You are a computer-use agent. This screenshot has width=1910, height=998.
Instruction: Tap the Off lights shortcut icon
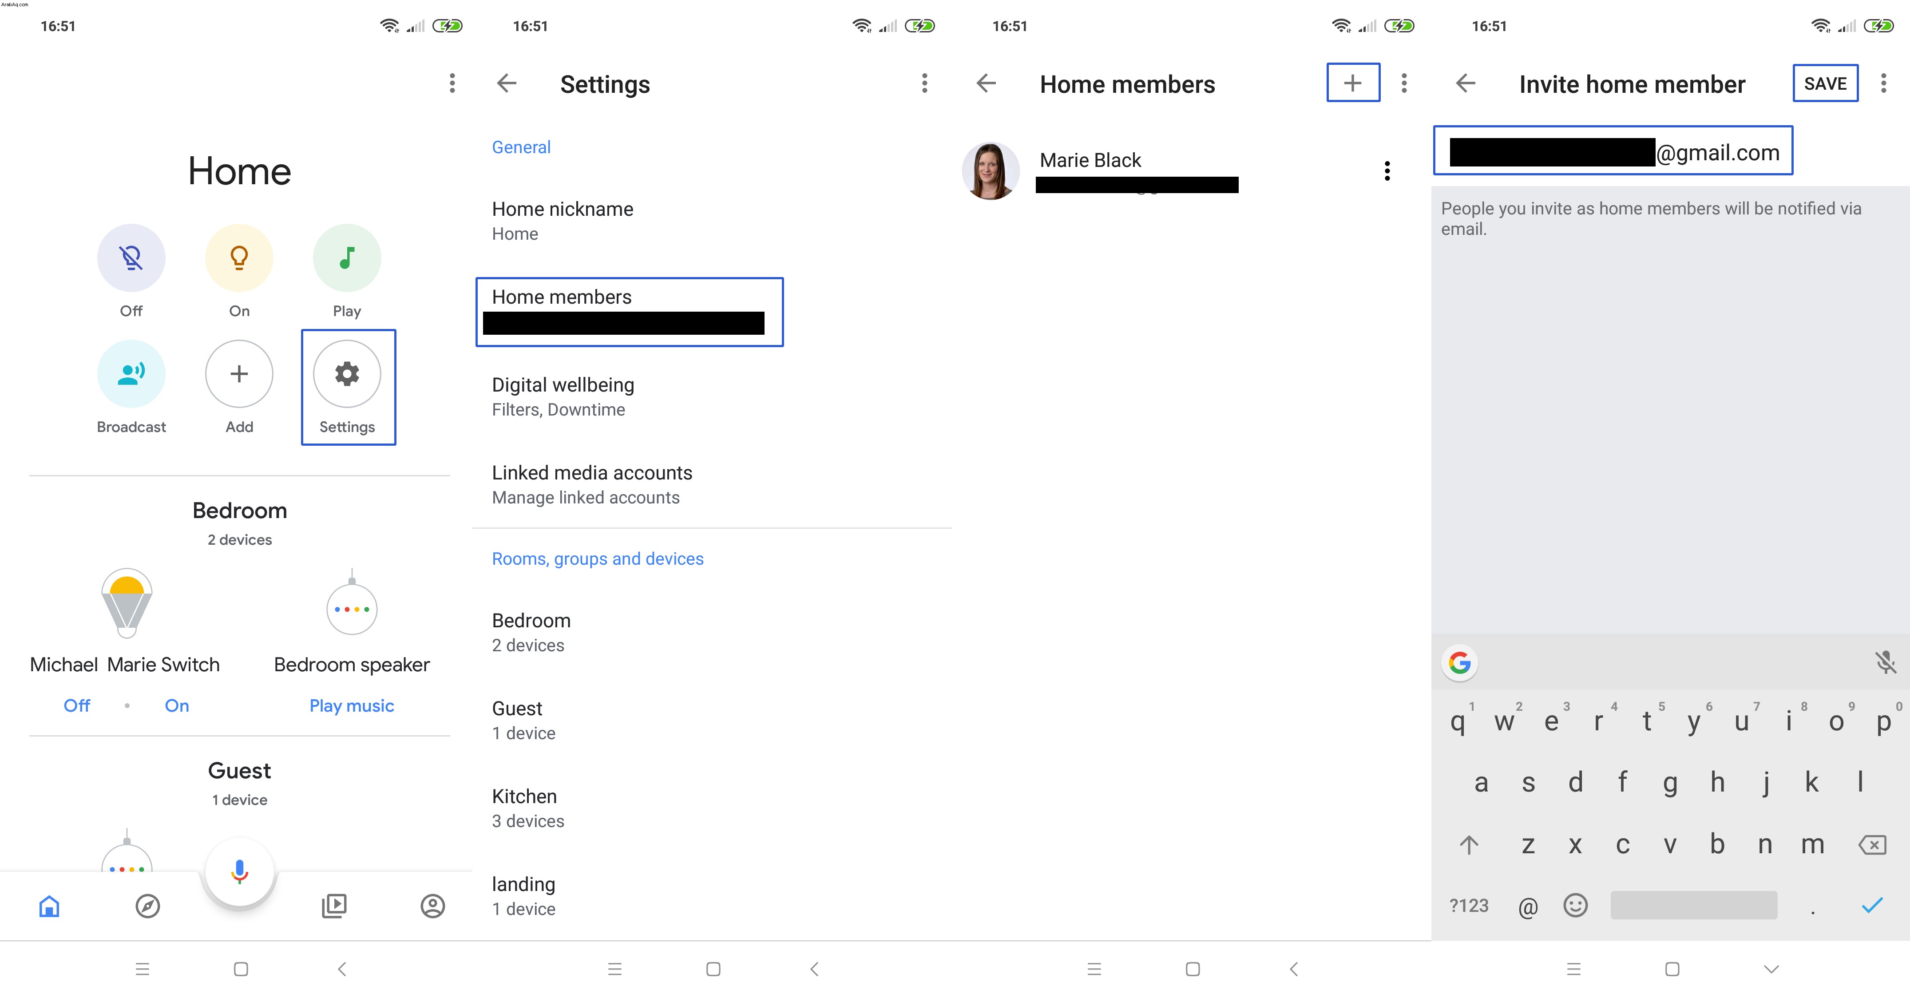point(131,257)
